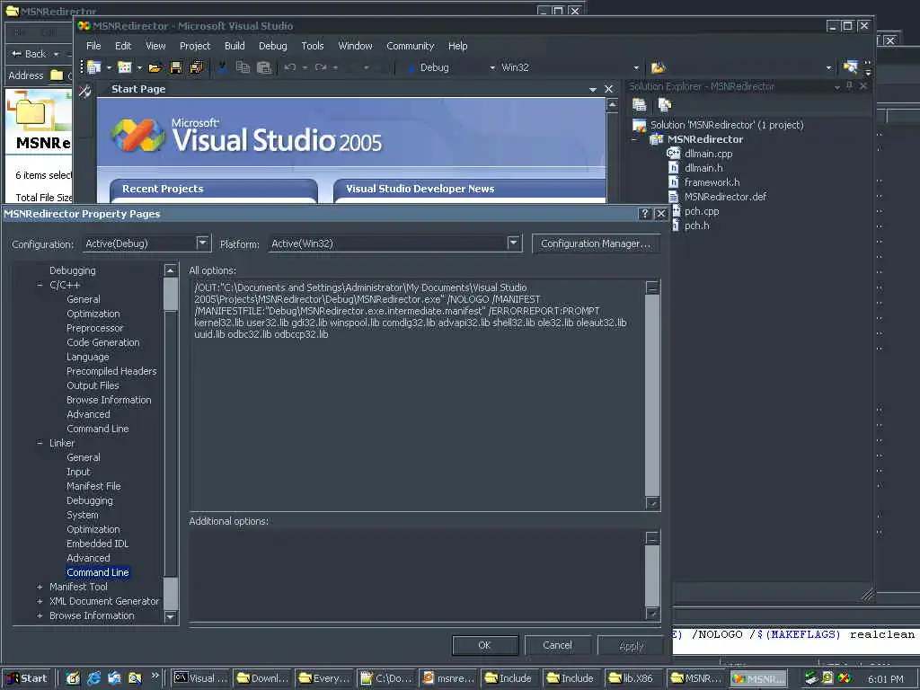Click the New Project toolbar icon
Screen dimensions: 920x690
pos(93,67)
